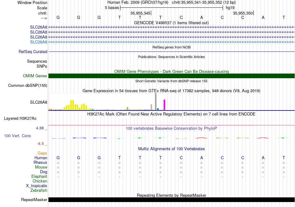Click the 4.88 PhyloP upper scale value
This screenshot has width=295, height=207.
point(40,128)
